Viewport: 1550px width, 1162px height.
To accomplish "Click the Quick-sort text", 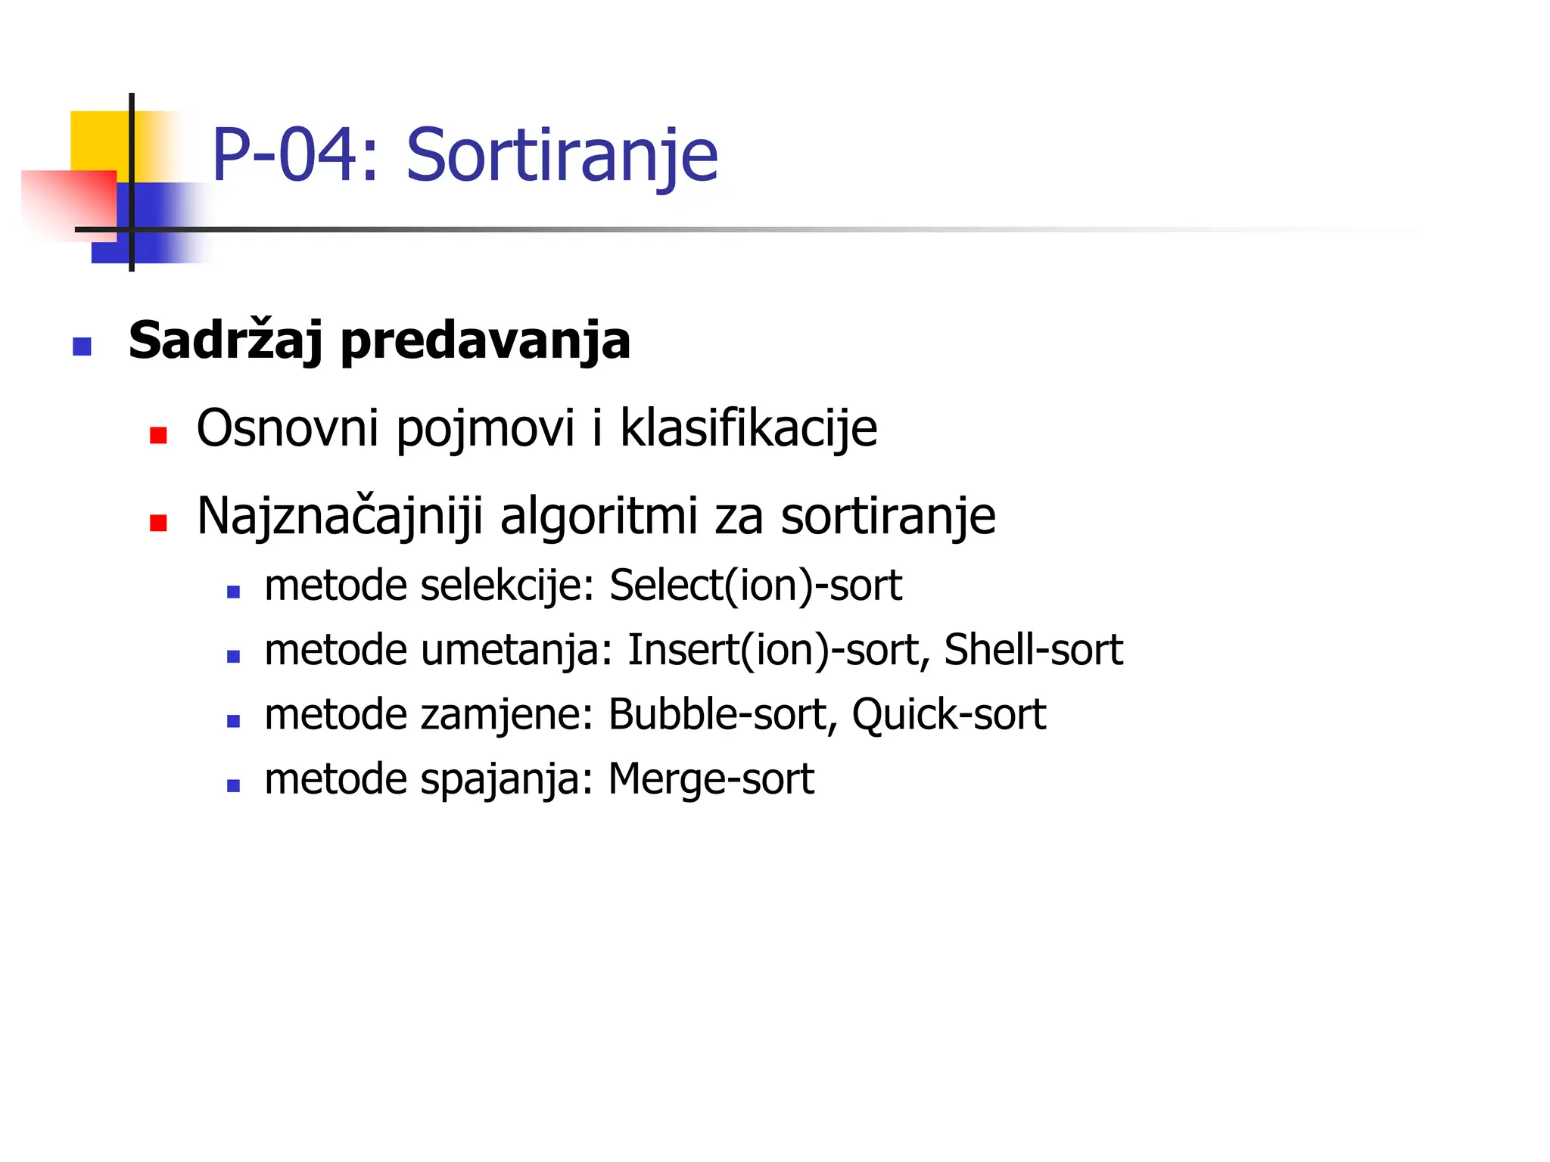I will click(x=949, y=716).
